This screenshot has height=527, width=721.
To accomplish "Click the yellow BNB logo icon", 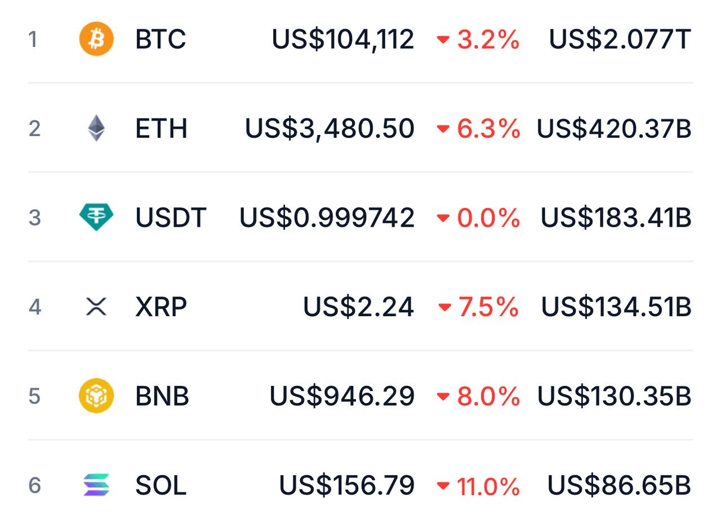I will (x=96, y=396).
